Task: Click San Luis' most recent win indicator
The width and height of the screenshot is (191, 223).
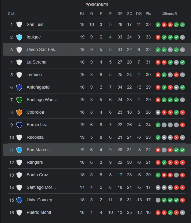Action: click(182, 25)
